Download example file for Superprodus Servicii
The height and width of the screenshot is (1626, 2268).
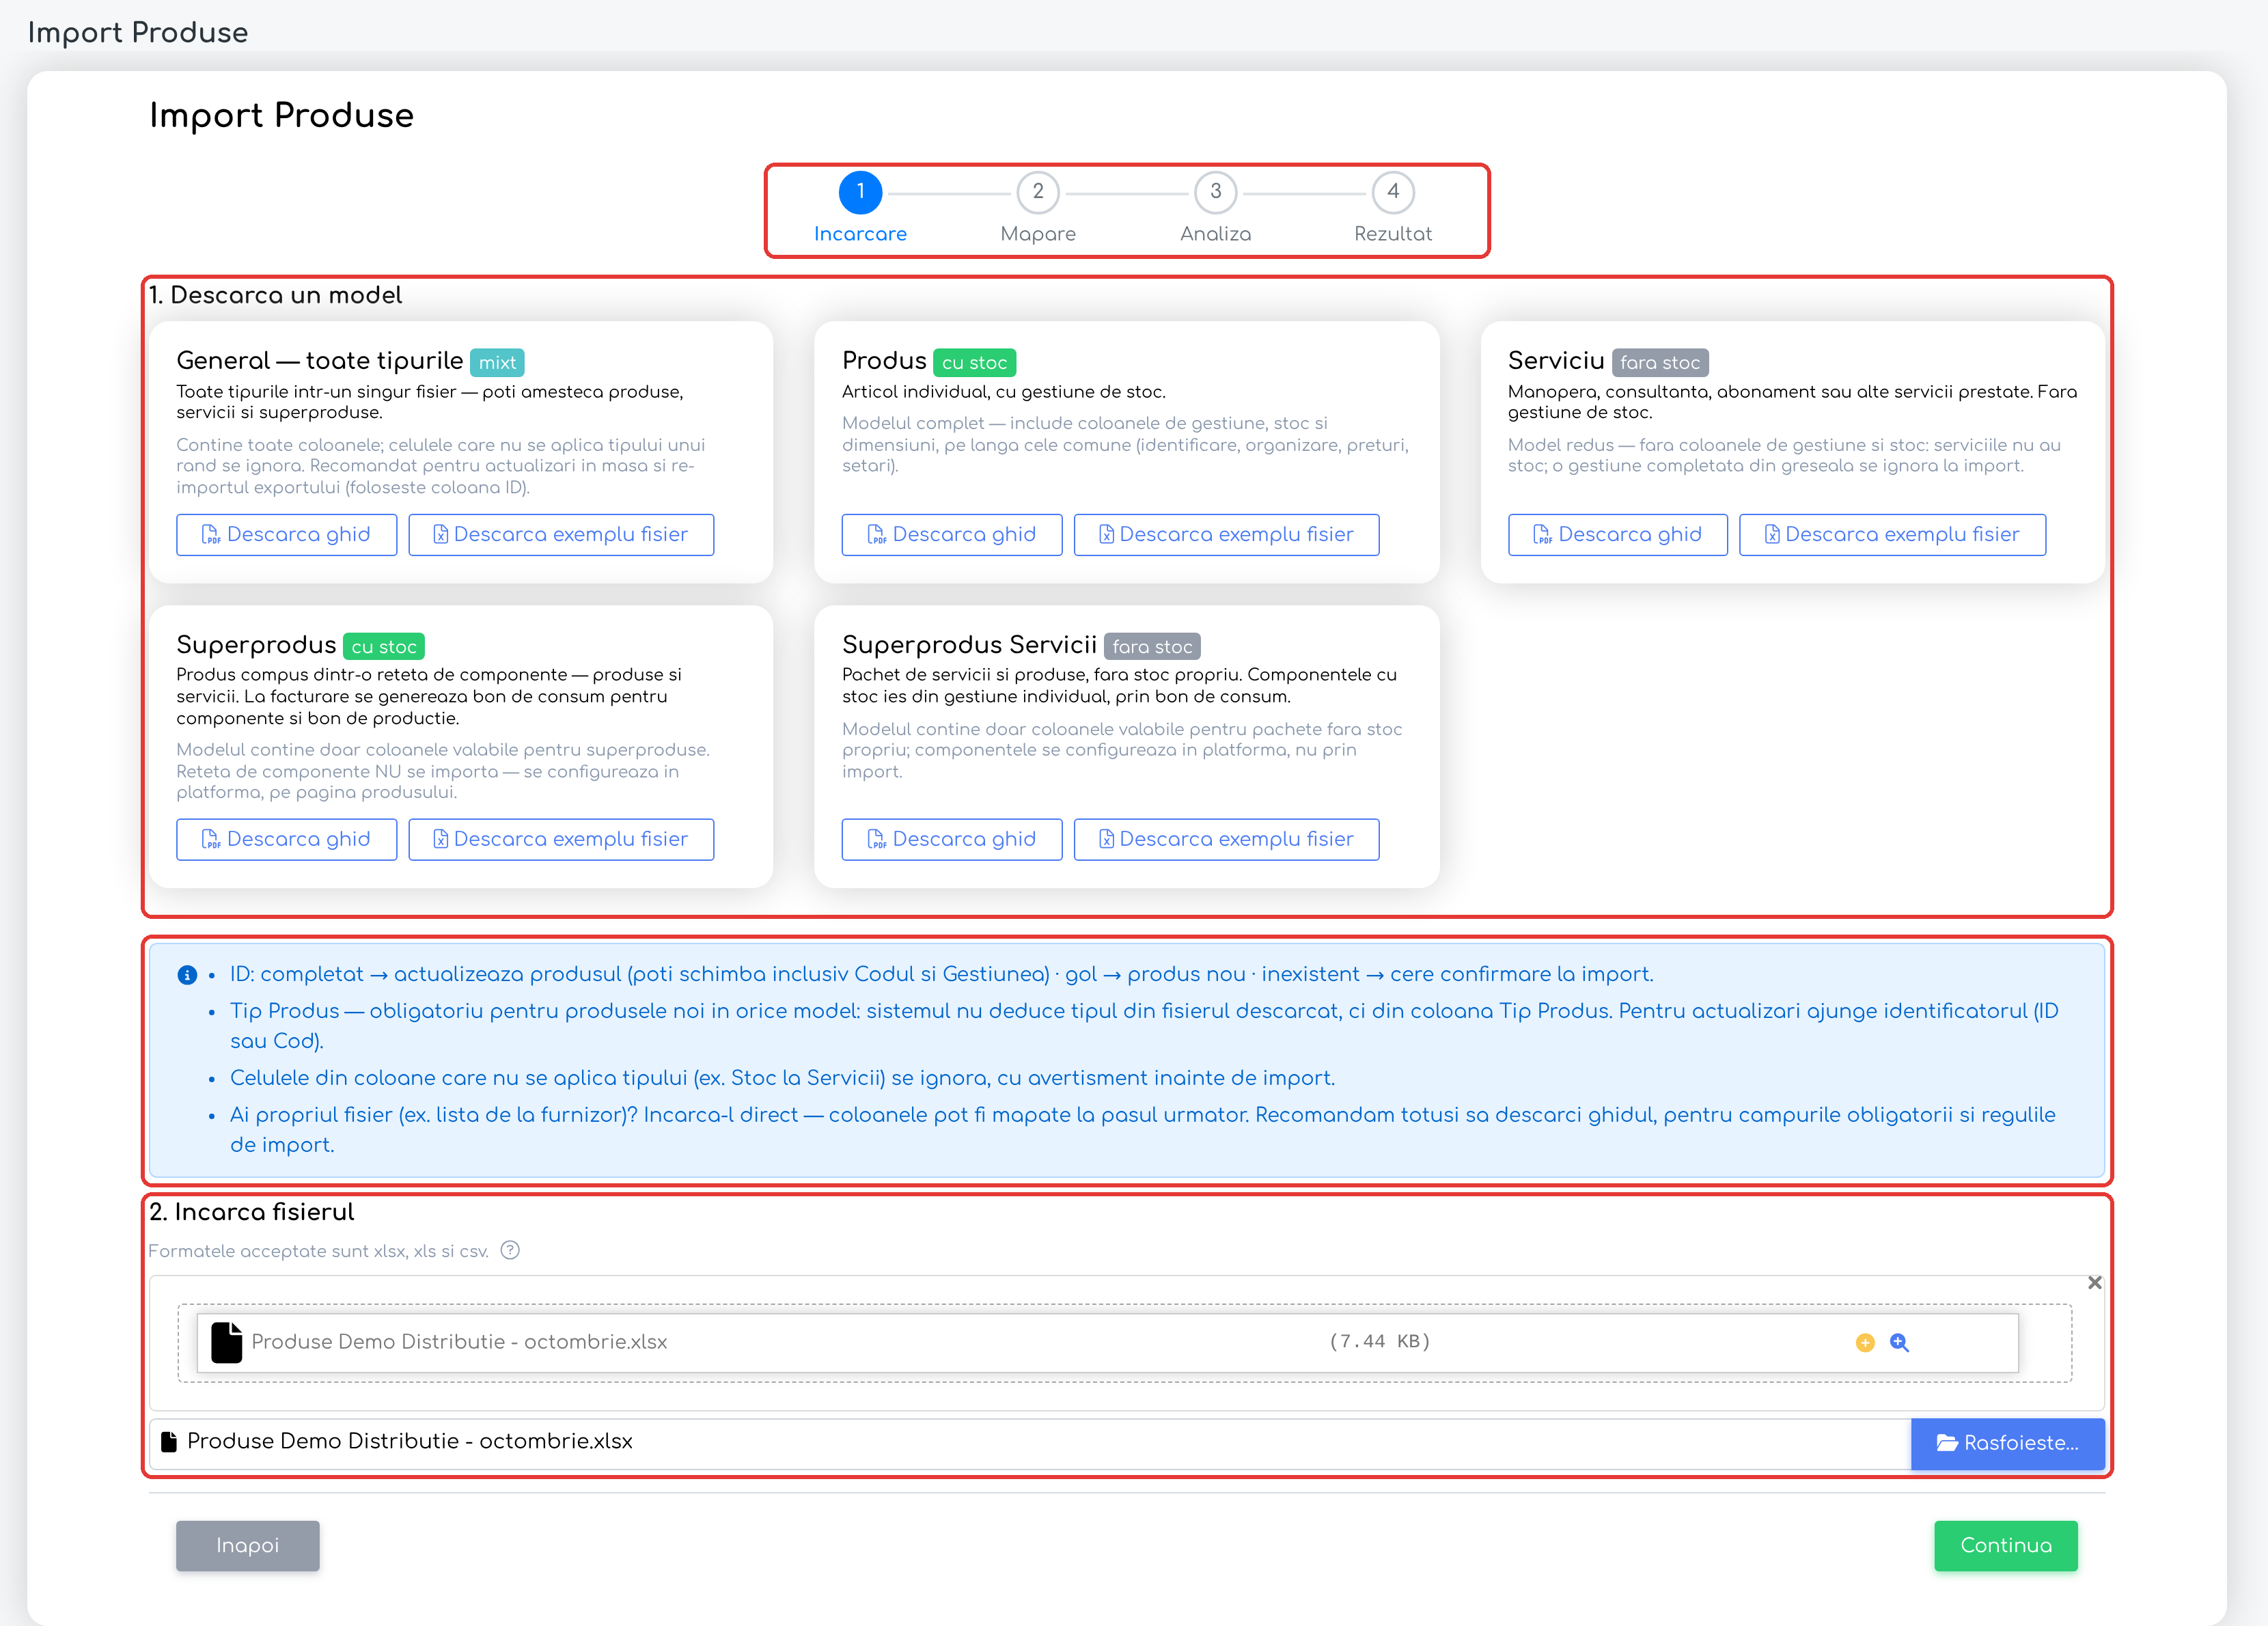coord(1226,839)
